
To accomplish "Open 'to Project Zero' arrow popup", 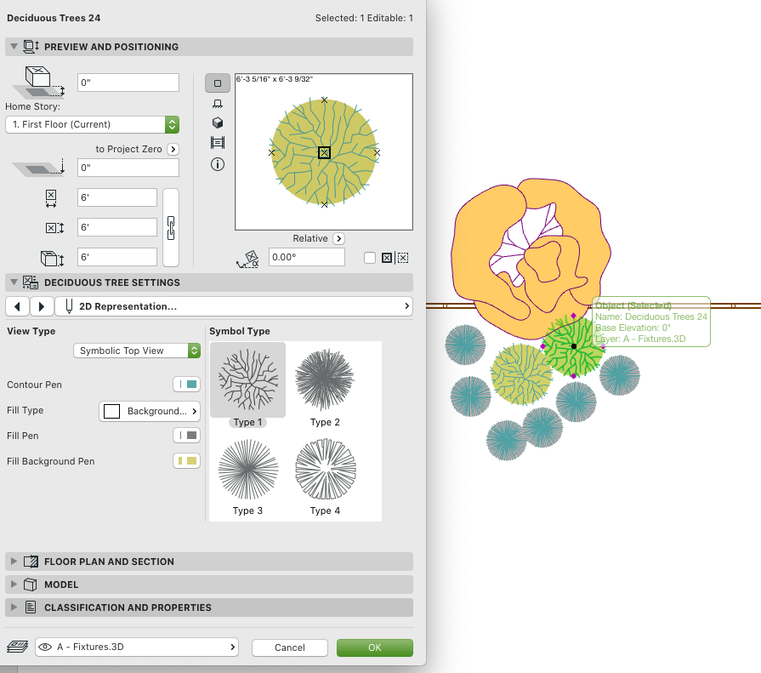I will [x=173, y=149].
